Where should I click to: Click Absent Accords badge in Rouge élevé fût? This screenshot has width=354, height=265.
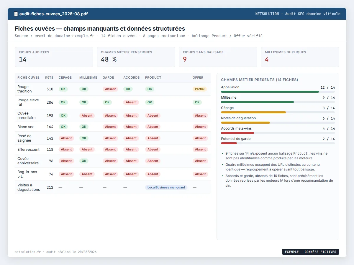coord(131,102)
